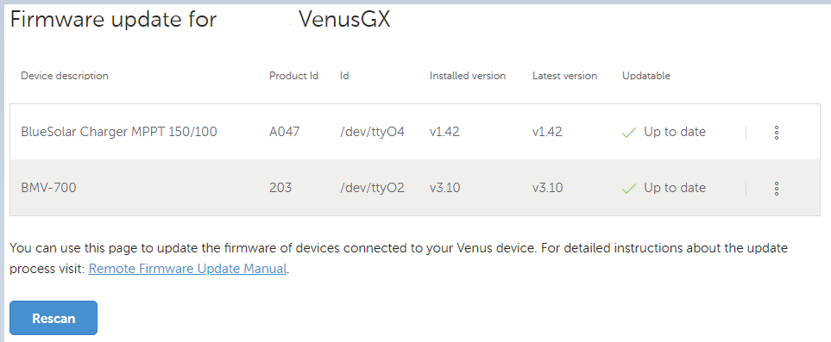Click the Rescan button
831x342 pixels.
coord(54,318)
